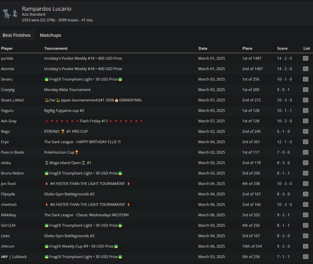View Seraru's decklist icon
Screen dimensions: 313x264
coord(305,79)
